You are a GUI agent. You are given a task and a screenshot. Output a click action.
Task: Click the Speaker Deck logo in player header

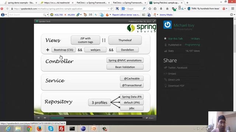(43, 21)
